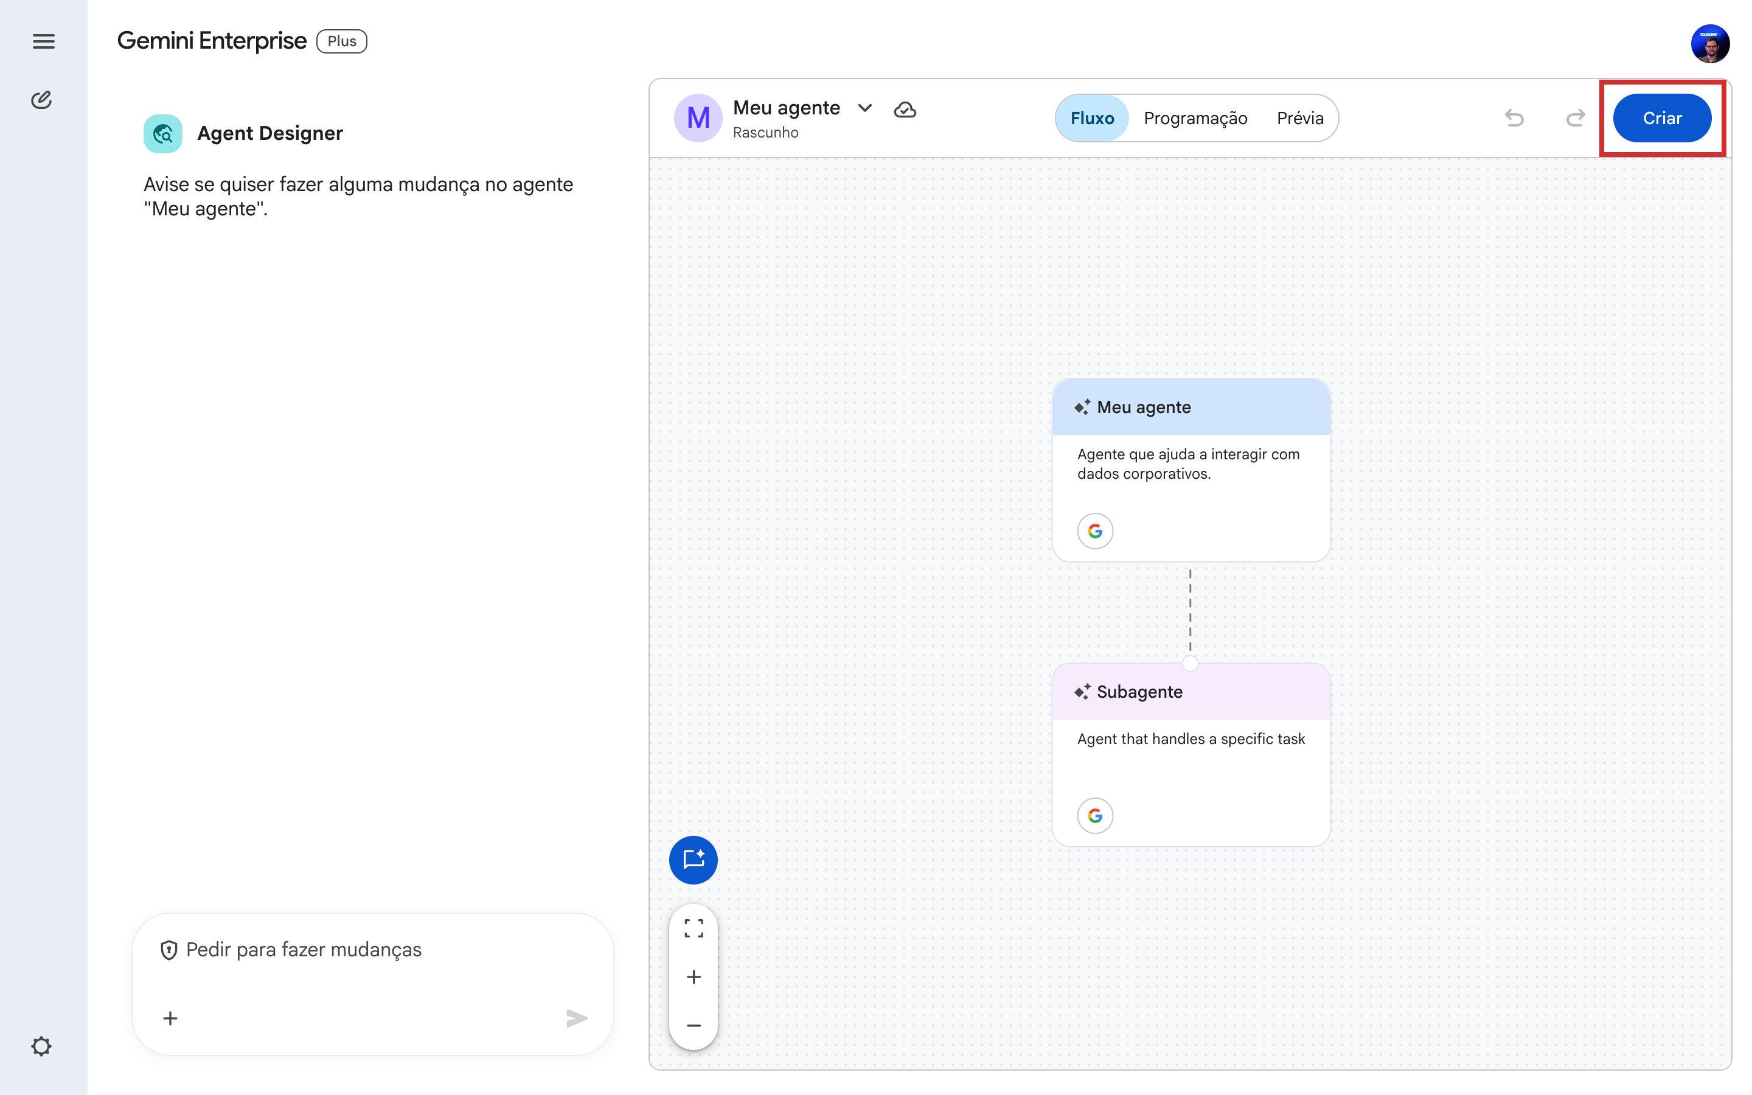This screenshot has width=1752, height=1095.
Task: Click the Plus plan badge
Action: click(342, 41)
